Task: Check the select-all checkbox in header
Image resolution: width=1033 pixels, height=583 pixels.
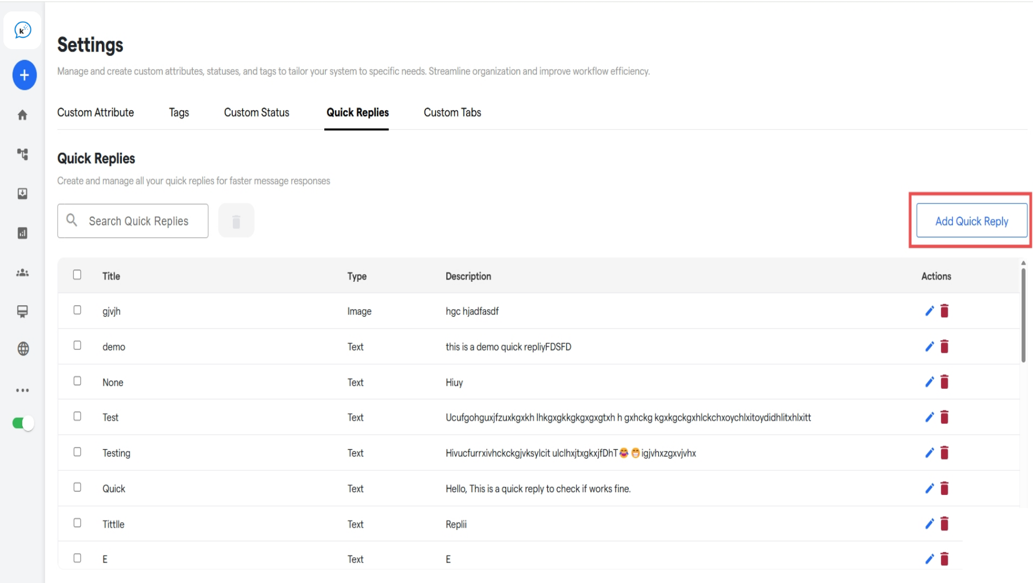Action: tap(77, 275)
